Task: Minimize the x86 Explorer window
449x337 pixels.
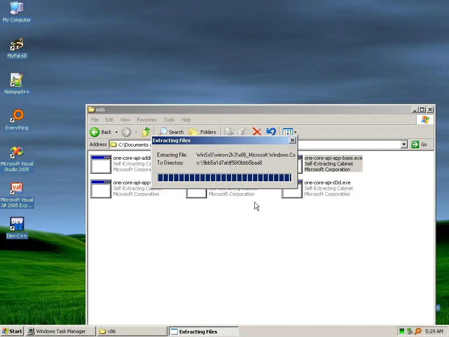Action: (x=414, y=109)
